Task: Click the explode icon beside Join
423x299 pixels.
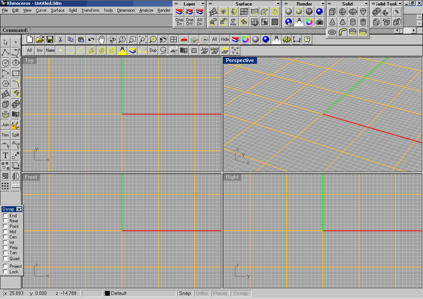Action: (x=16, y=125)
